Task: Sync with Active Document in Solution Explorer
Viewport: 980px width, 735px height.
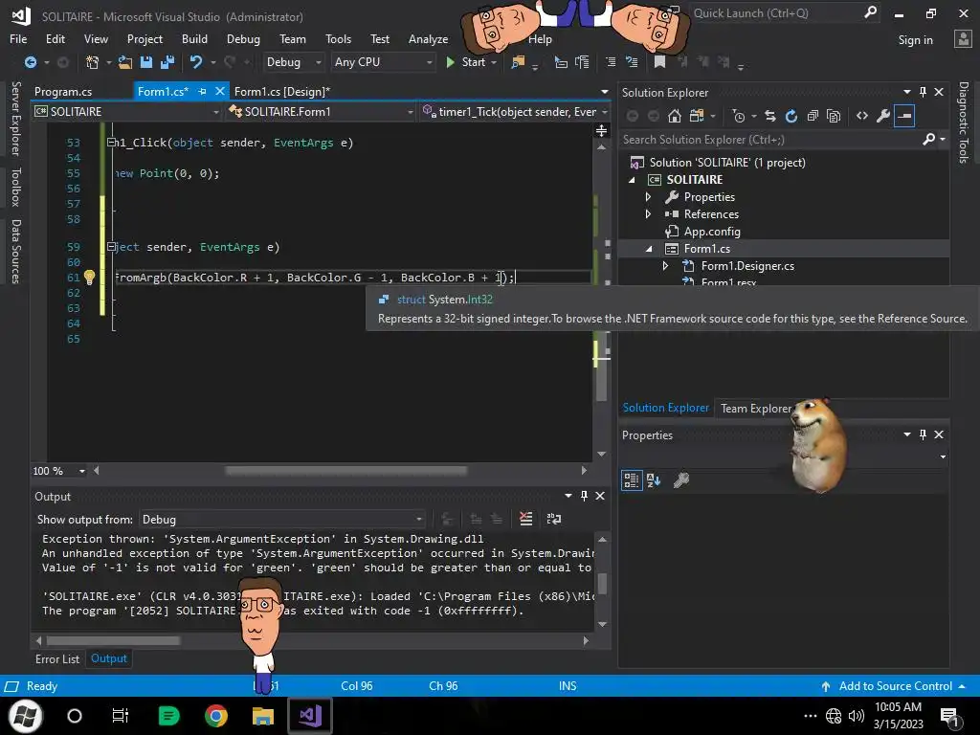Action: coord(770,116)
